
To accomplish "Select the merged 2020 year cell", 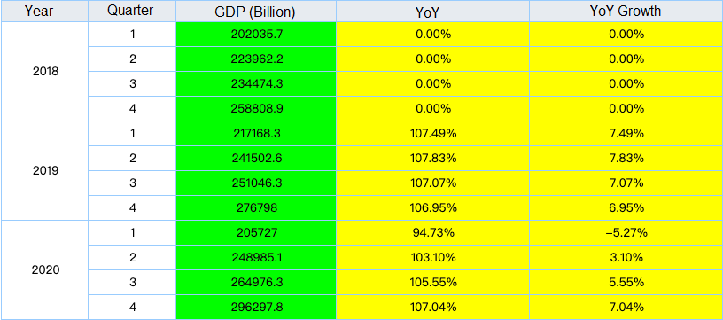I will pyautogui.click(x=44, y=269).
